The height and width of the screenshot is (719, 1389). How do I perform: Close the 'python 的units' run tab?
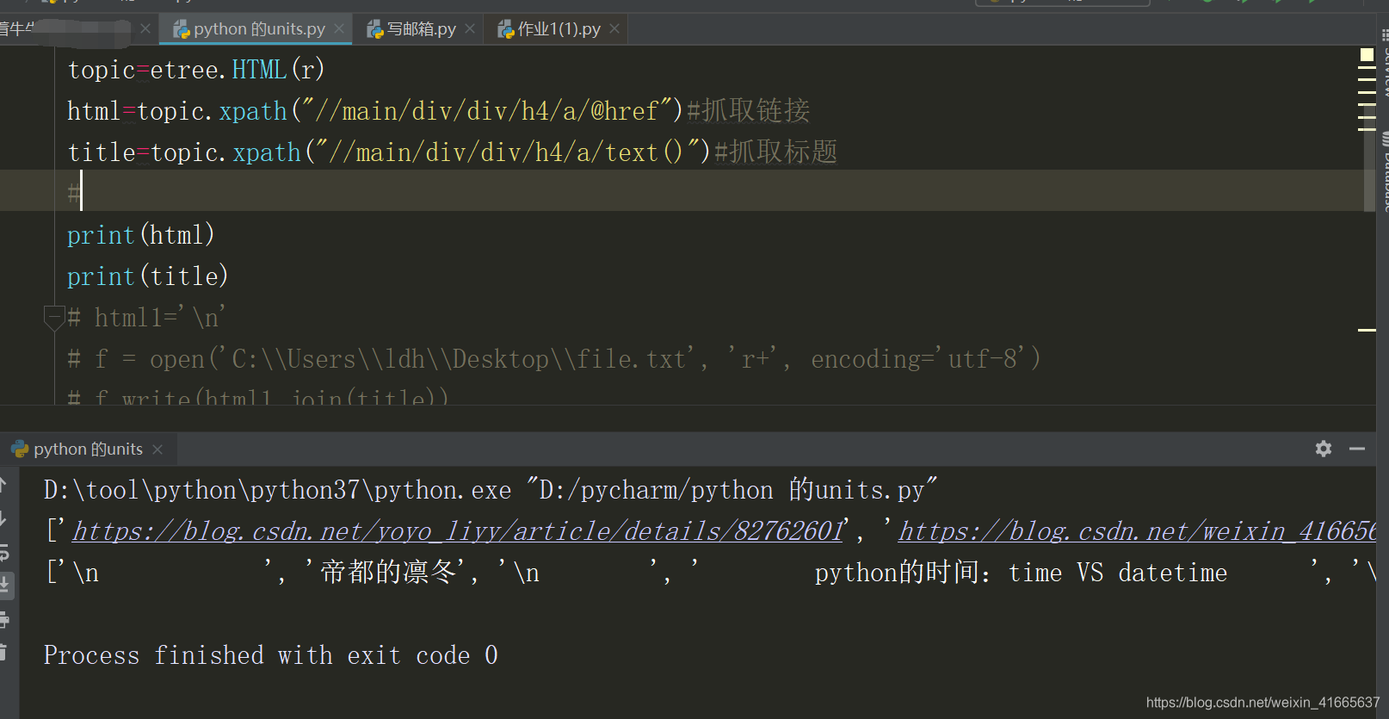tap(157, 449)
